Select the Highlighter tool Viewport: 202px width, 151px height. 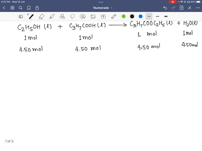[52, 16]
